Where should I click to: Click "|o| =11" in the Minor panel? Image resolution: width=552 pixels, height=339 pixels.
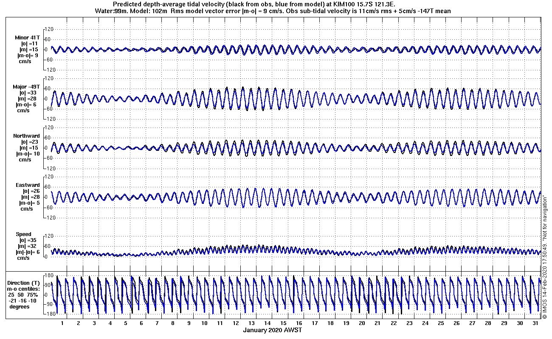pyautogui.click(x=30, y=44)
